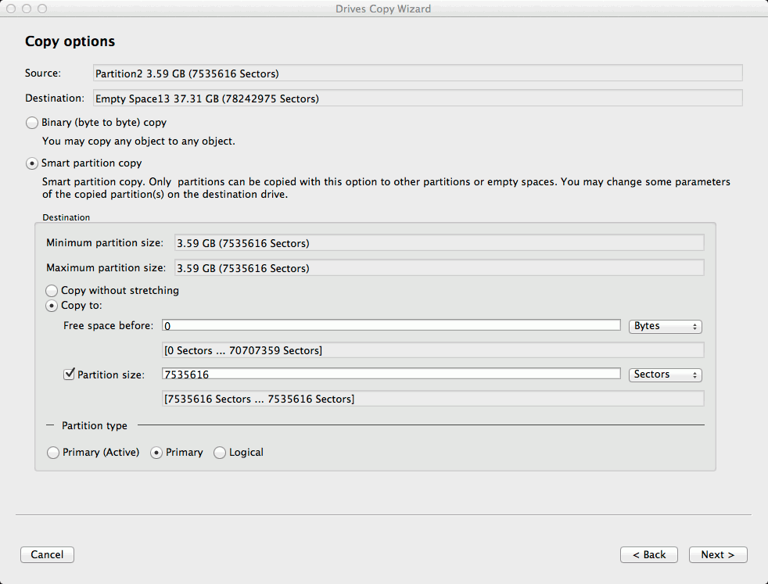Click the Destination empty space field
Image resolution: width=768 pixels, height=584 pixels.
418,98
